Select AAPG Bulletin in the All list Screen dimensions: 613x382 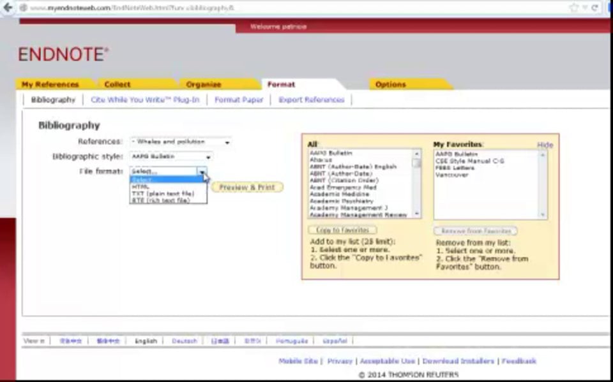(x=331, y=153)
